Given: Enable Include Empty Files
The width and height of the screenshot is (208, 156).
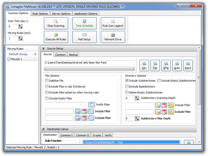Looking at the screenshot, I should pos(47,98).
